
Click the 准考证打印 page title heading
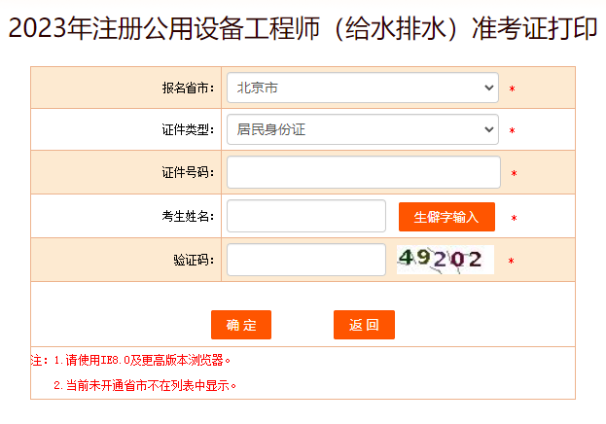[303, 28]
